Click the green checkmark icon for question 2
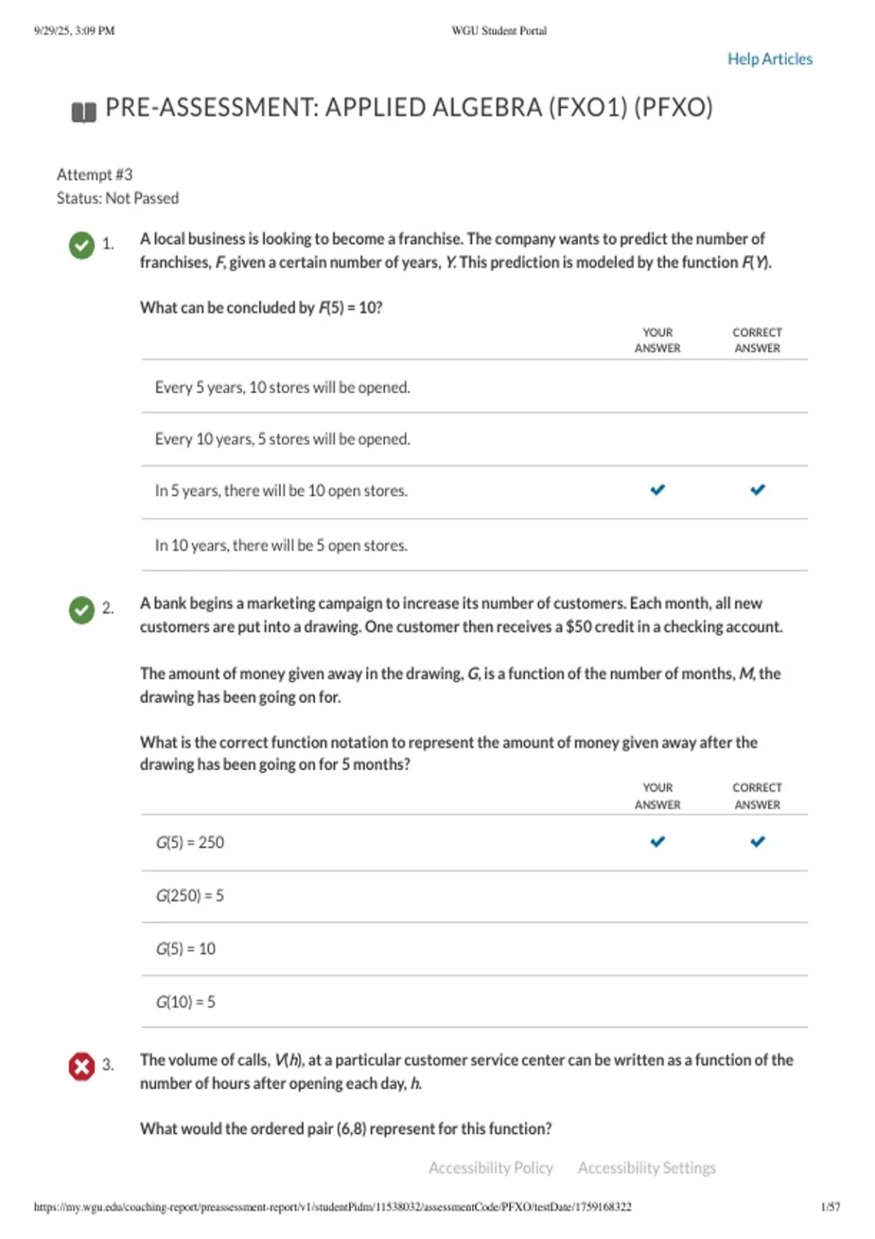 click(82, 609)
